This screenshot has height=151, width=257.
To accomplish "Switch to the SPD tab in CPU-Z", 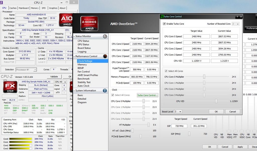I will 44,8.
